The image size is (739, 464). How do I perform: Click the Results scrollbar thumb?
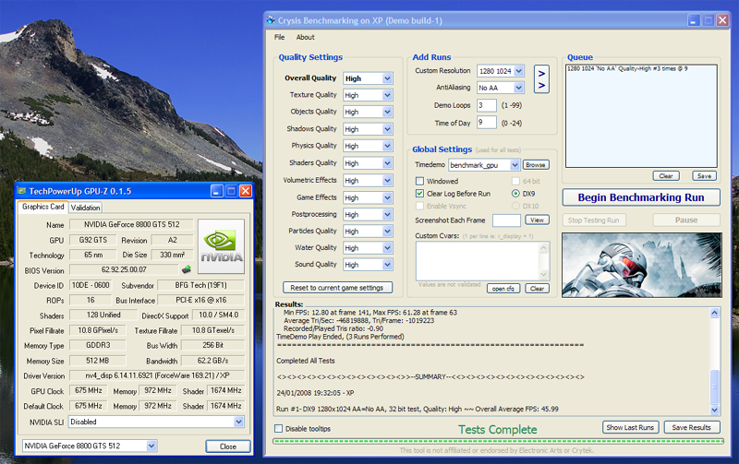714,386
